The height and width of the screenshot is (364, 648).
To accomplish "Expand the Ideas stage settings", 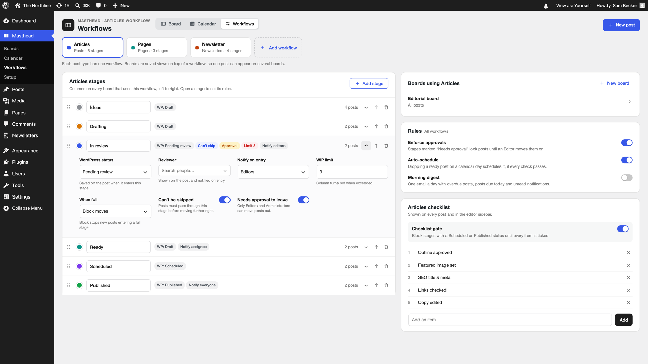I will (366, 107).
